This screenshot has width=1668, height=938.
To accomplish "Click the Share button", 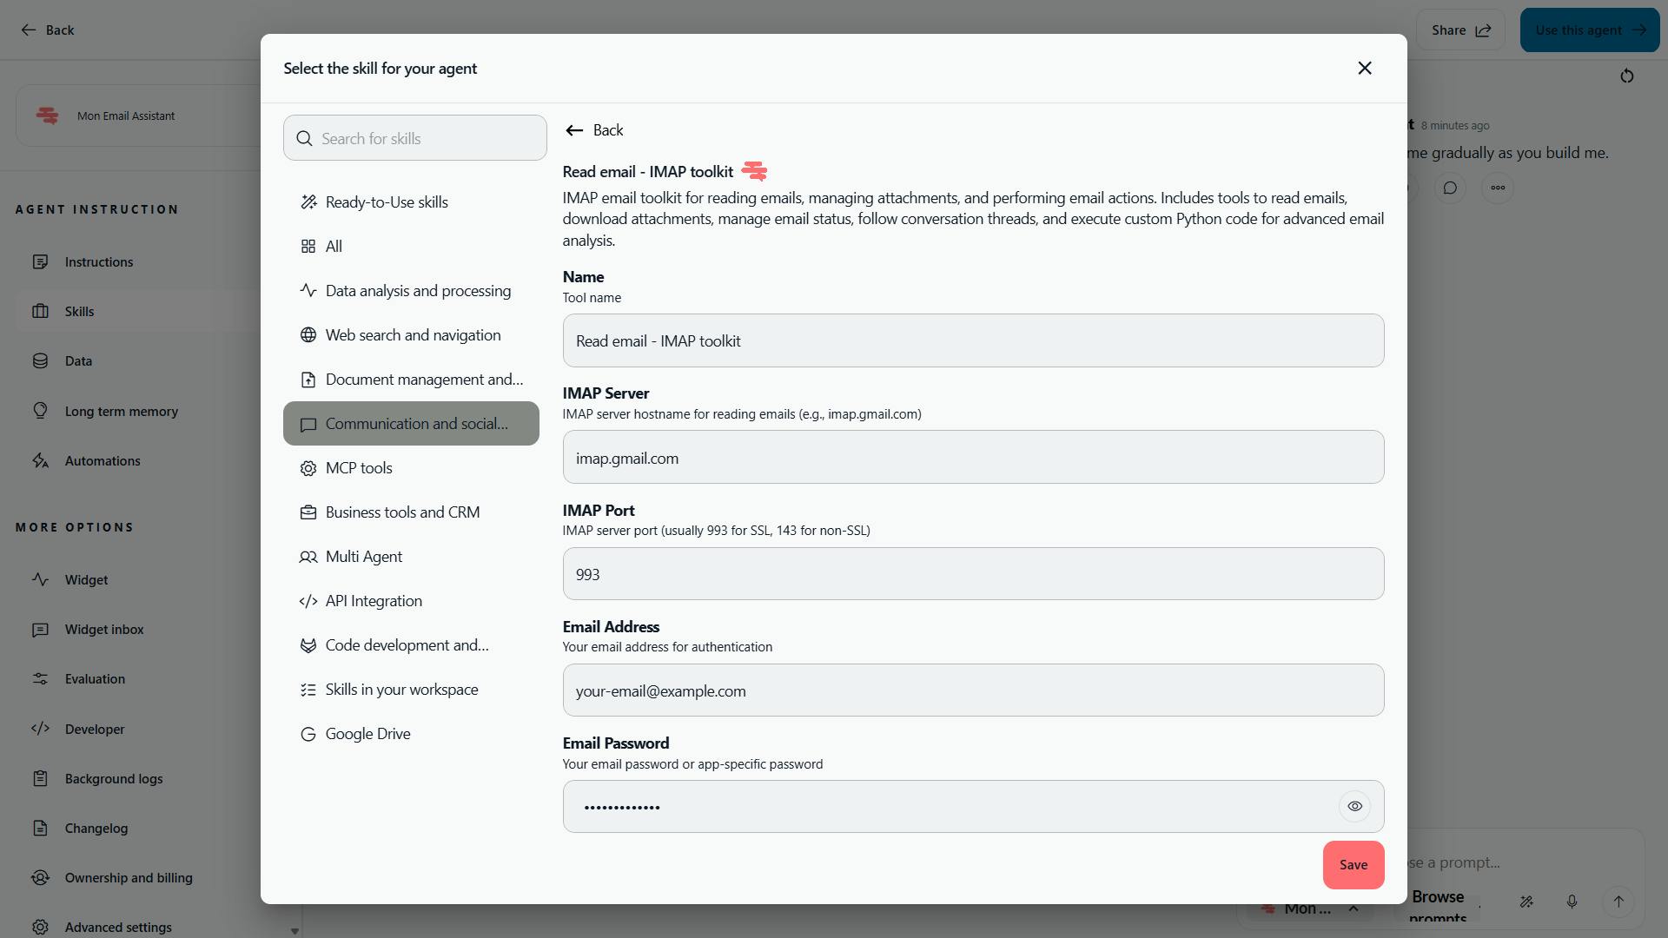I will 1460,30.
